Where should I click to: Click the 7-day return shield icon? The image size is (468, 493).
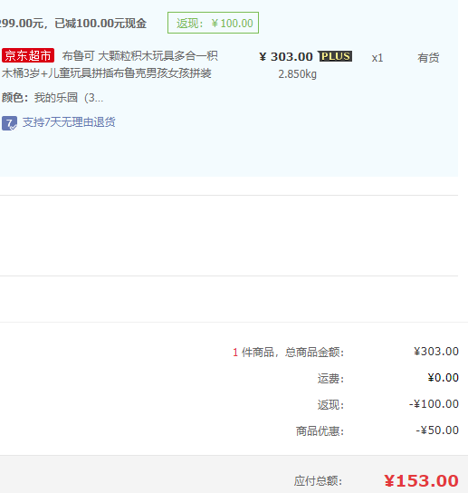click(9, 123)
